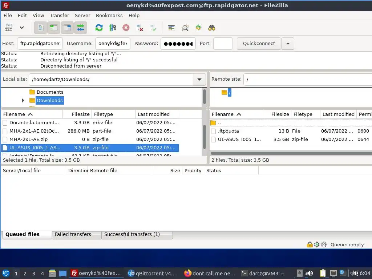Image resolution: width=372 pixels, height=279 pixels.
Task: Select local file MHA-2x1-AE.02tOc...
Action: [90, 131]
